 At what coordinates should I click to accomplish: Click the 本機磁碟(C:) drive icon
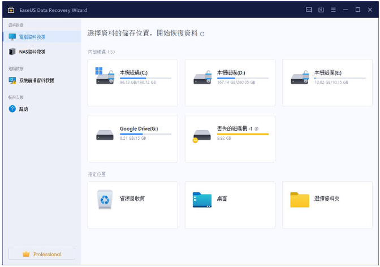[105, 76]
